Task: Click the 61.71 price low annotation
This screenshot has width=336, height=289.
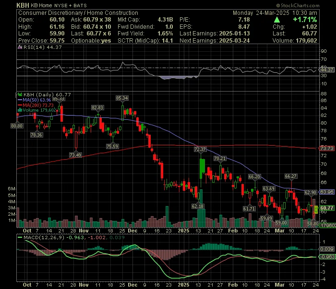Action: (x=249, y=208)
